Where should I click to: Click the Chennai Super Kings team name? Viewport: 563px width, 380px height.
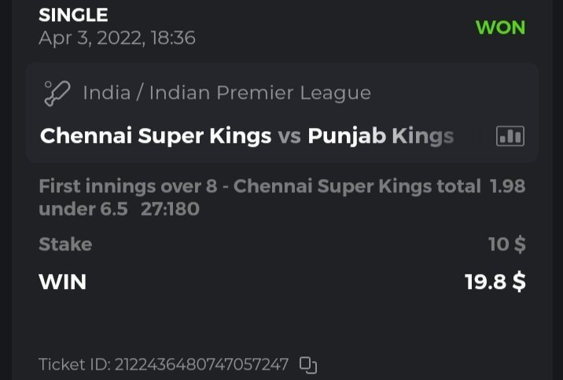click(x=156, y=136)
